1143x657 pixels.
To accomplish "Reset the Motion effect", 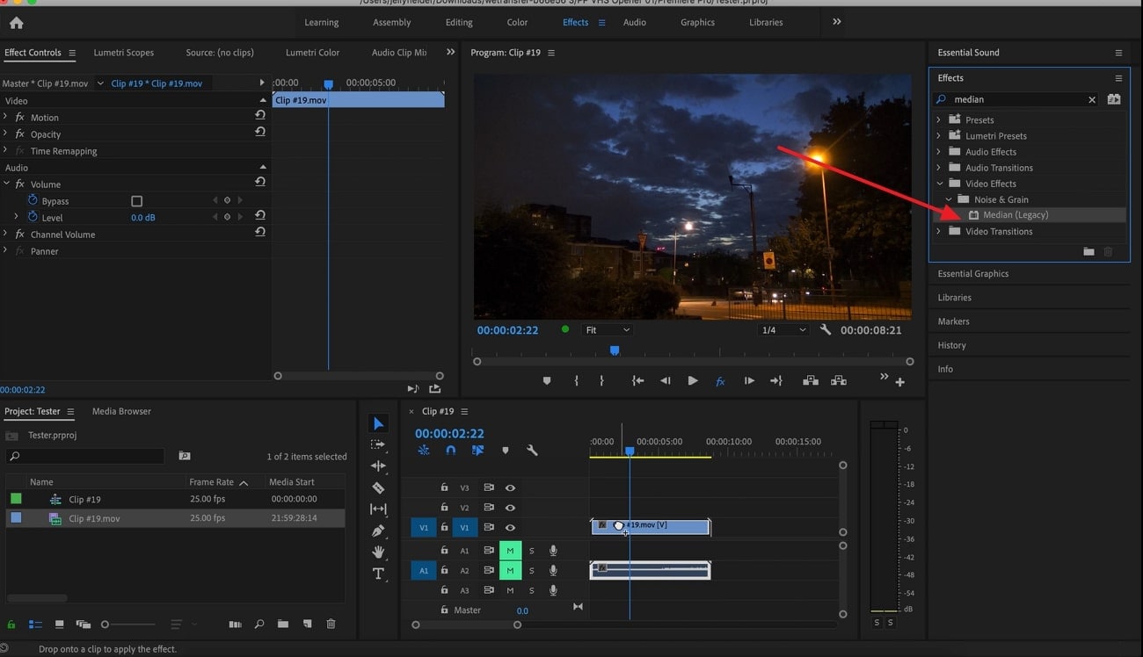I will [260, 115].
